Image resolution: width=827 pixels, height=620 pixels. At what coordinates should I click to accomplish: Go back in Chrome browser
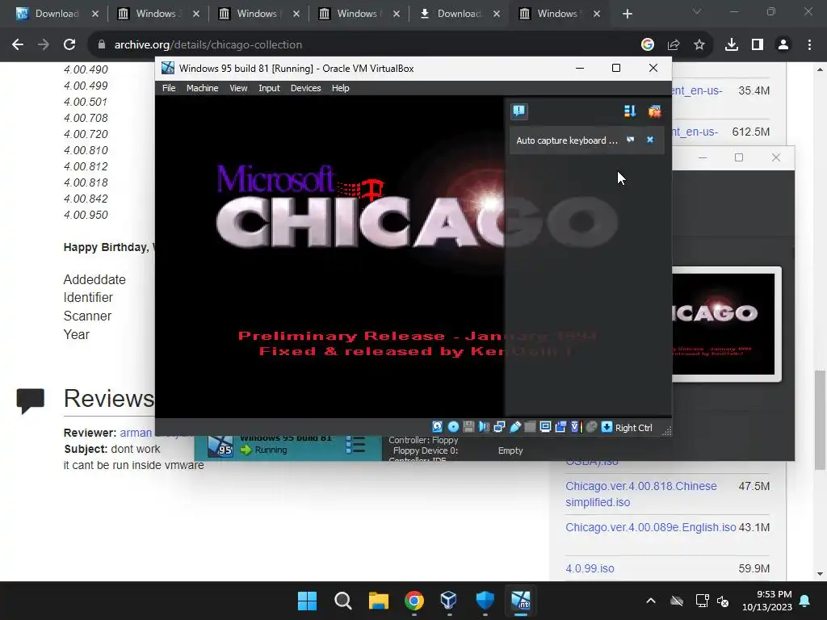[18, 45]
